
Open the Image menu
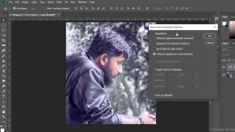(x=25, y=2)
